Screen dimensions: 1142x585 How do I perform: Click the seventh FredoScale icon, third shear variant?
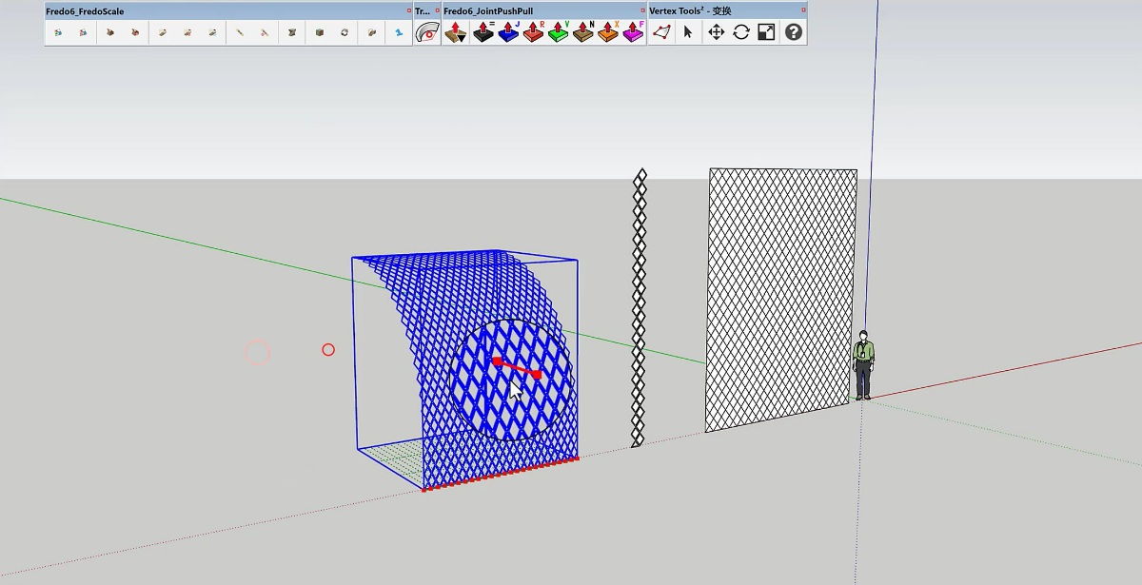[213, 32]
